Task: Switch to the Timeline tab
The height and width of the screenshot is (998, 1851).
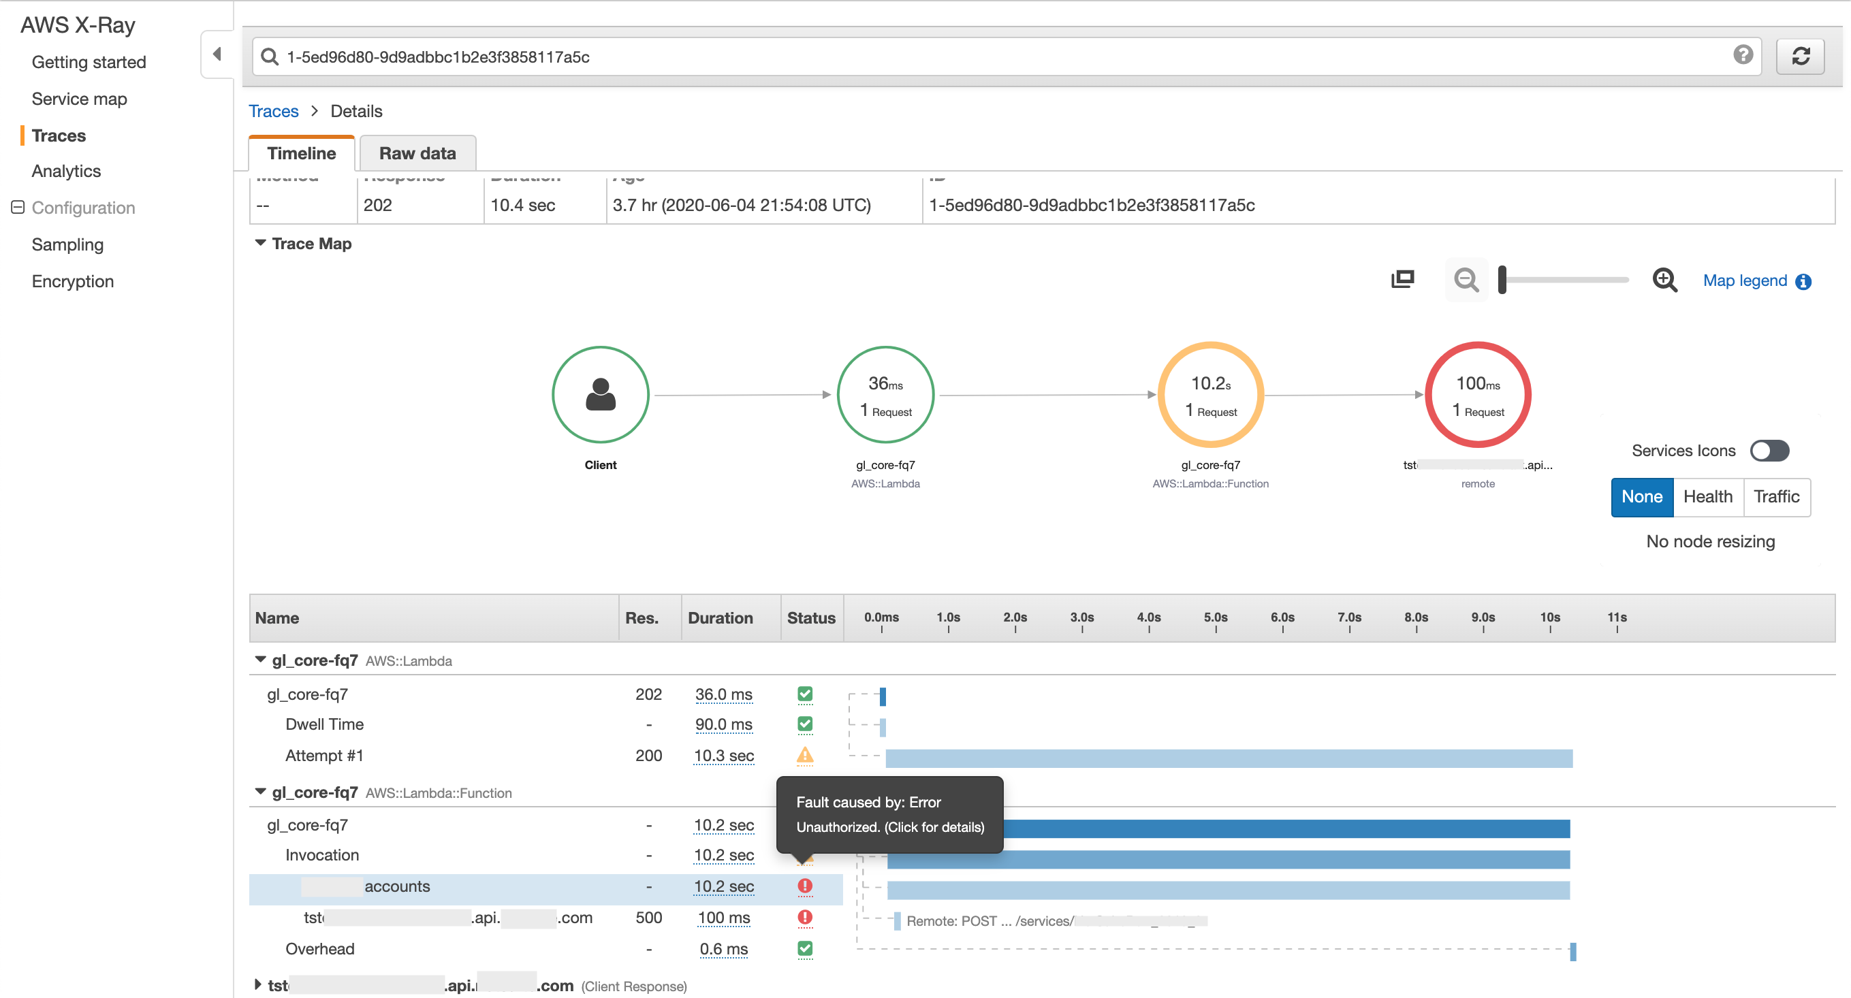Action: point(301,152)
